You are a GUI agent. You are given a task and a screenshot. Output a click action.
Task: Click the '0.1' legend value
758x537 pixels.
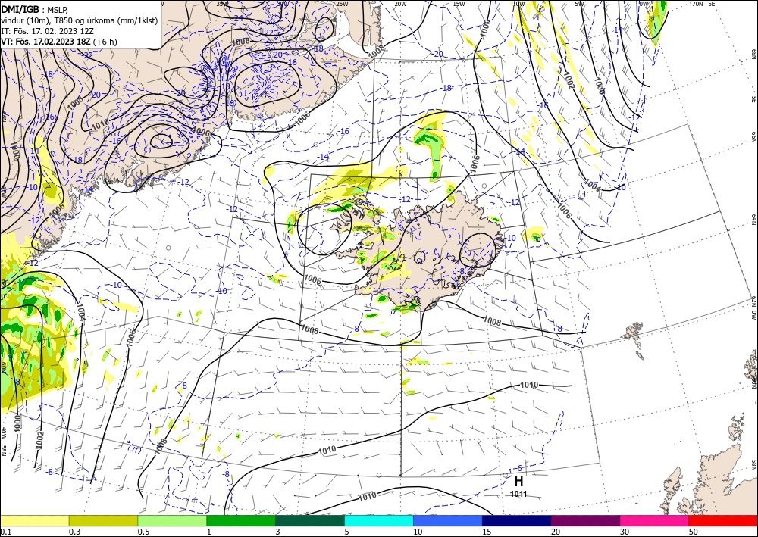tap(5, 532)
